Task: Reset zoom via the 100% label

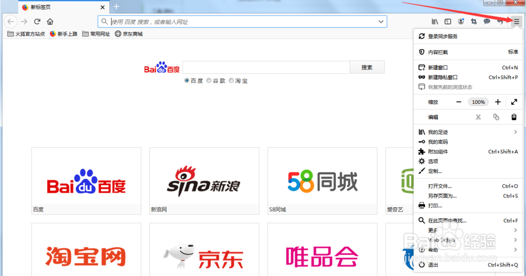Action: [478, 102]
